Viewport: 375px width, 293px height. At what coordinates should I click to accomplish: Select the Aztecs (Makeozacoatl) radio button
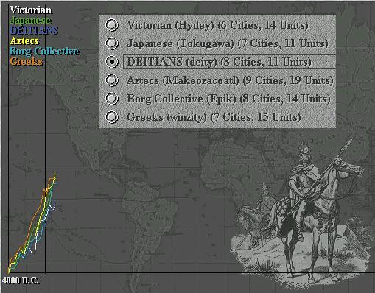coord(112,80)
